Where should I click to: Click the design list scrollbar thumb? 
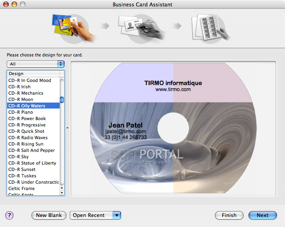[x=62, y=99]
